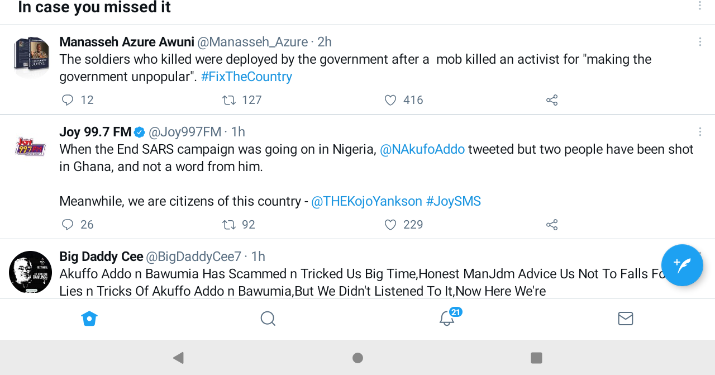Open more options for Joy 99.7 FM tweet
The image size is (715, 375).
700,132
